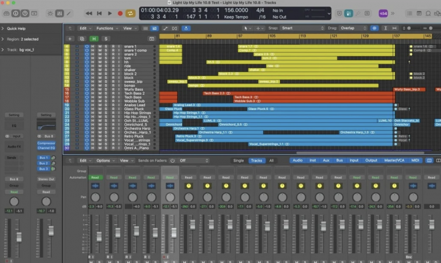This screenshot has width=441, height=263.
Task: Open the Loop Browser icon at top right
Action: tap(428, 13)
